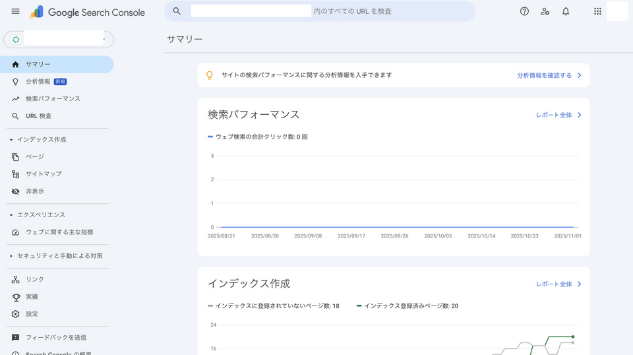The image size is (633, 355).
Task: Click the lightbulb insights icon
Action: pyautogui.click(x=210, y=75)
